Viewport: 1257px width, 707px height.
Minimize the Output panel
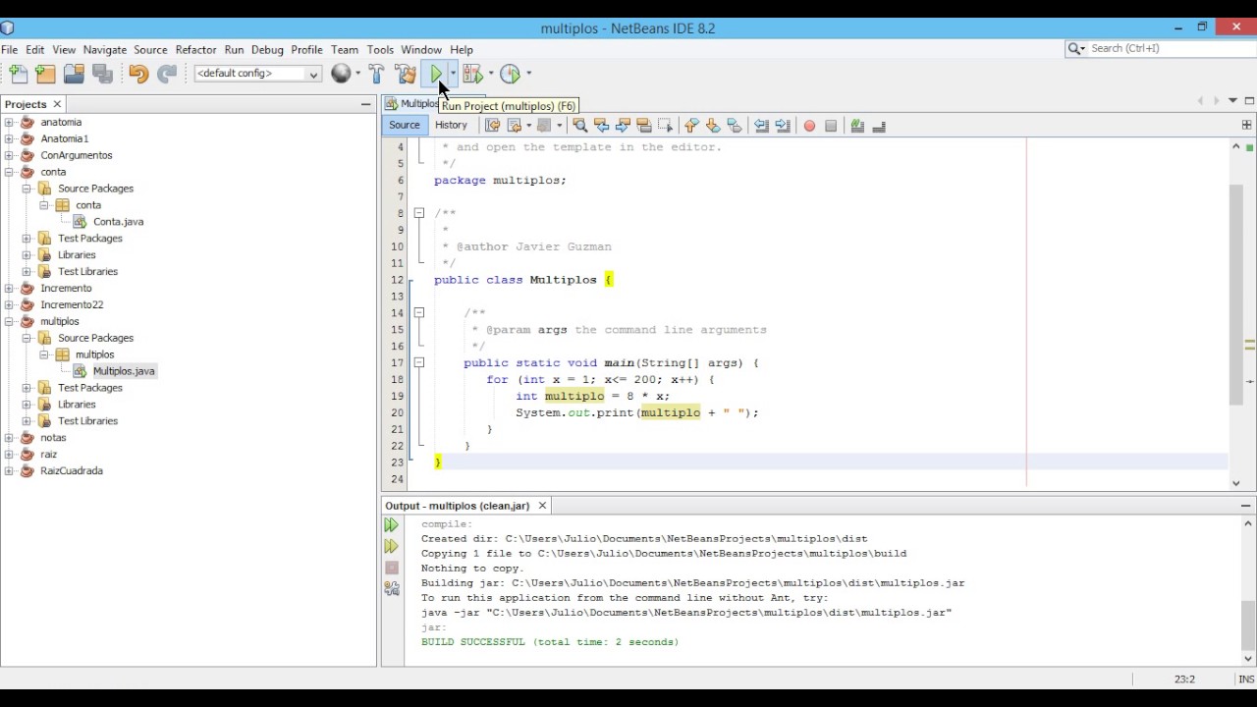pyautogui.click(x=1245, y=506)
